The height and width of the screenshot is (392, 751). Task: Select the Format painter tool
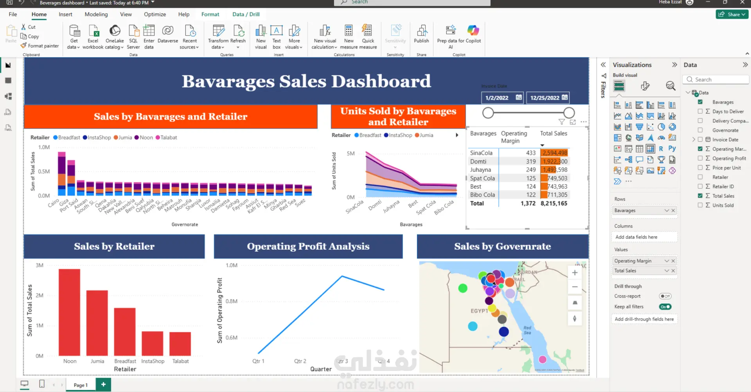[x=40, y=46]
